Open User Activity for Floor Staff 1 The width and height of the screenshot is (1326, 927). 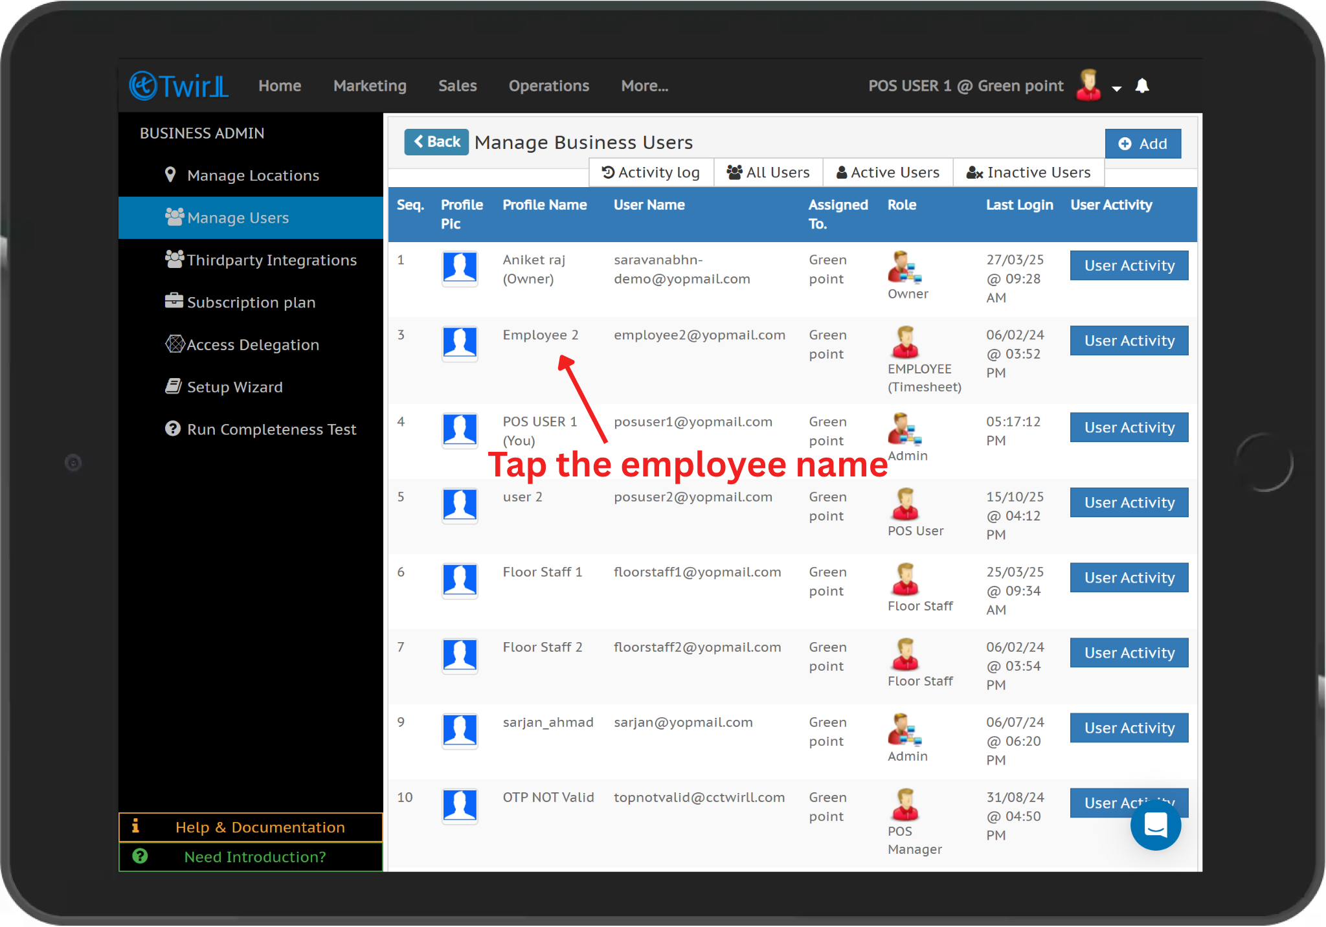(1129, 577)
